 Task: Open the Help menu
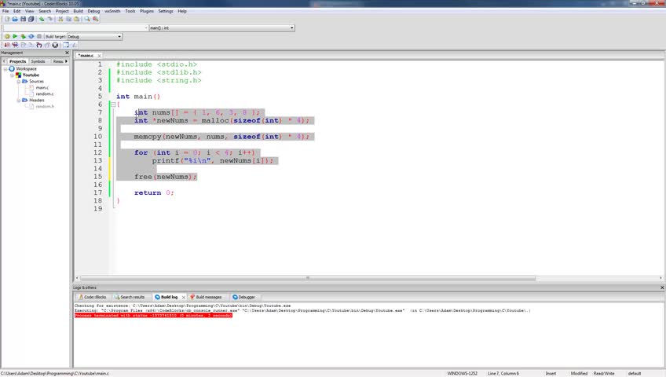click(x=182, y=11)
